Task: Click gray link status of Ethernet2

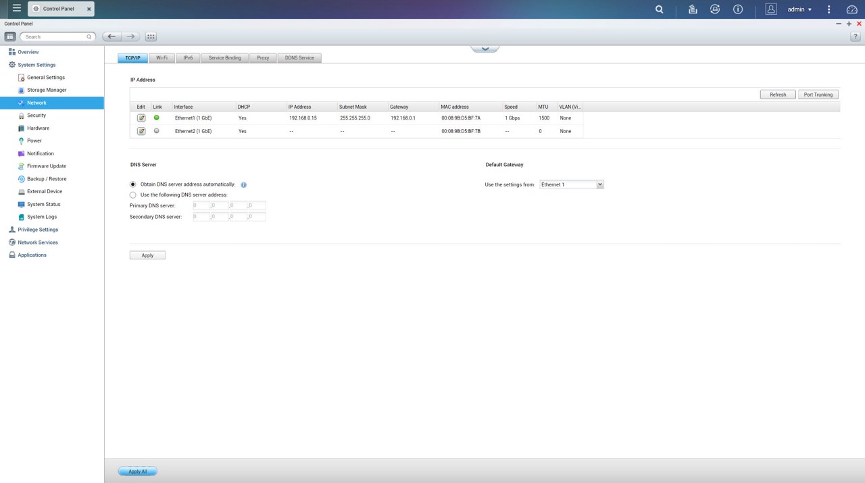Action: point(157,131)
